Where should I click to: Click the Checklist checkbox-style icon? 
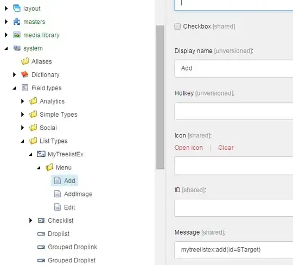pos(41,220)
